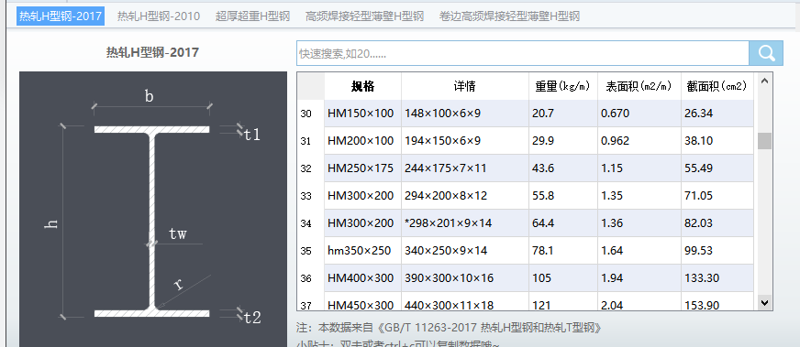Viewport: 800px width, 347px height.
Task: Select the HM250×175 spec cell
Action: coord(362,168)
